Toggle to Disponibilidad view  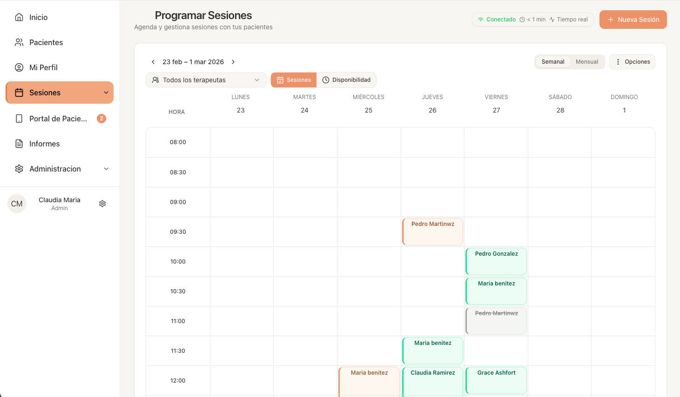point(346,80)
